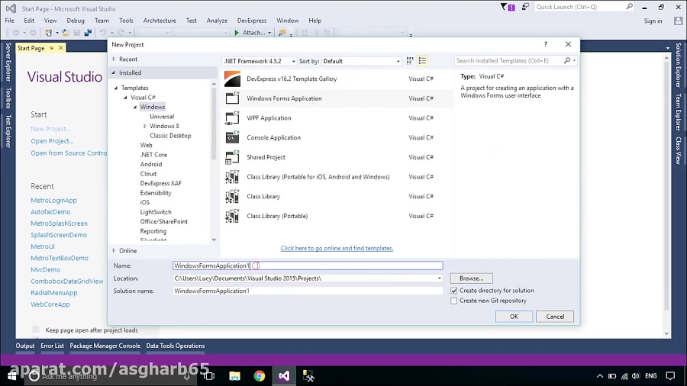687x386 pixels.
Task: Toggle Create directory for solution checkbox
Action: tap(454, 291)
